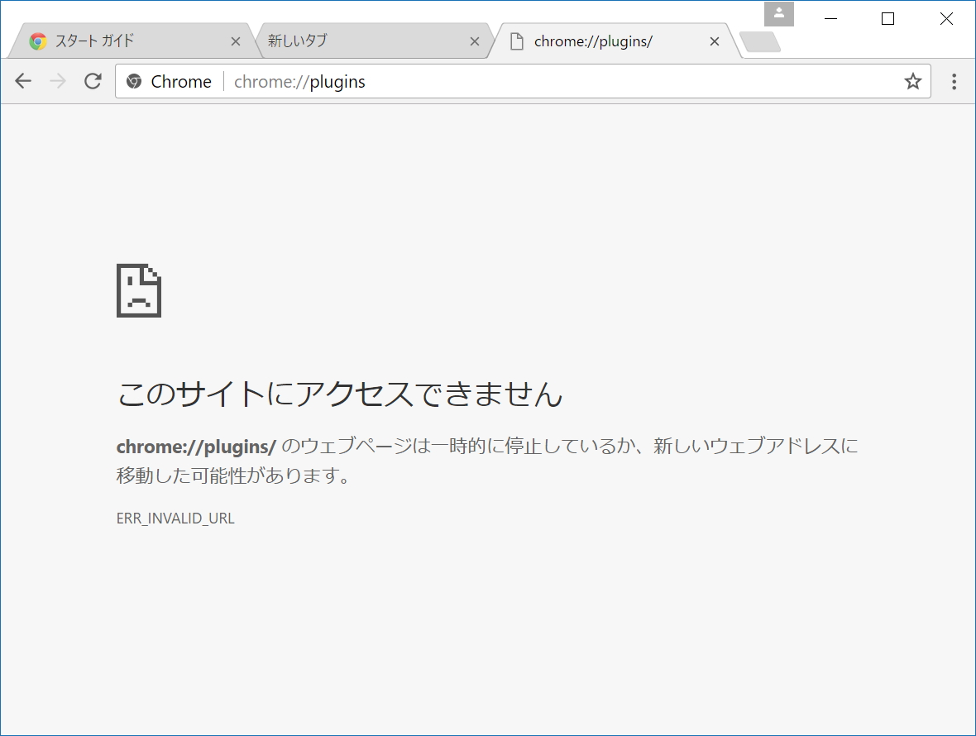Image resolution: width=976 pixels, height=736 pixels.
Task: Click the page document icon on the plugins tab
Action: (519, 41)
